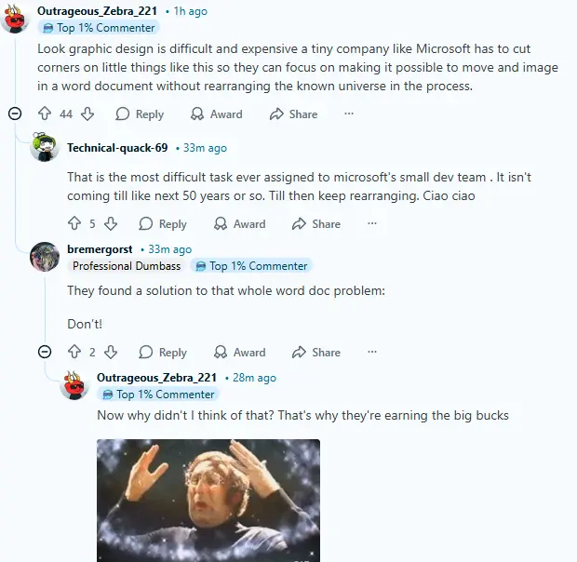The width and height of the screenshot is (577, 562).
Task: Open Technical-quack-69's user profile
Action: point(117,148)
